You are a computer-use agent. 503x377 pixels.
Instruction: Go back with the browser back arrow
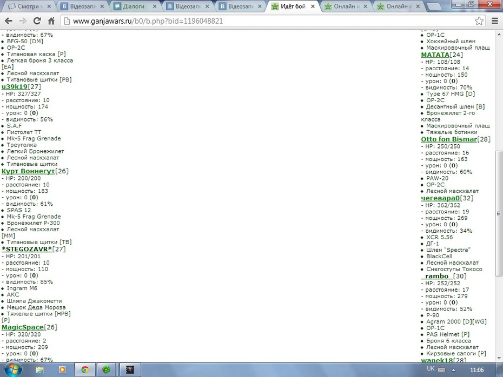(x=9, y=21)
